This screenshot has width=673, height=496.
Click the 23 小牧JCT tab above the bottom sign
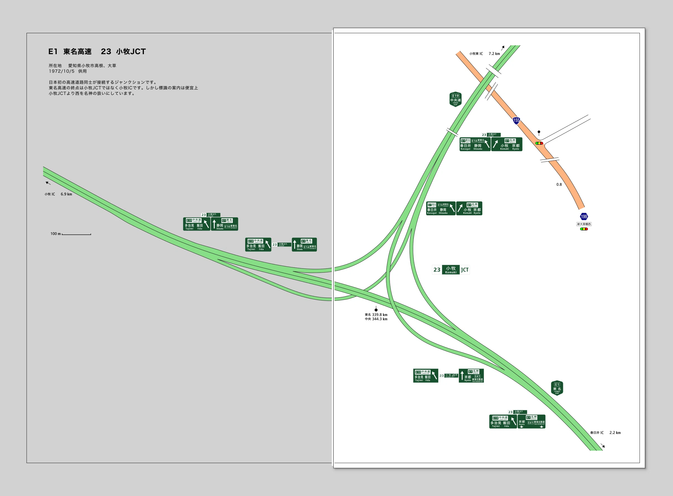coord(517,412)
